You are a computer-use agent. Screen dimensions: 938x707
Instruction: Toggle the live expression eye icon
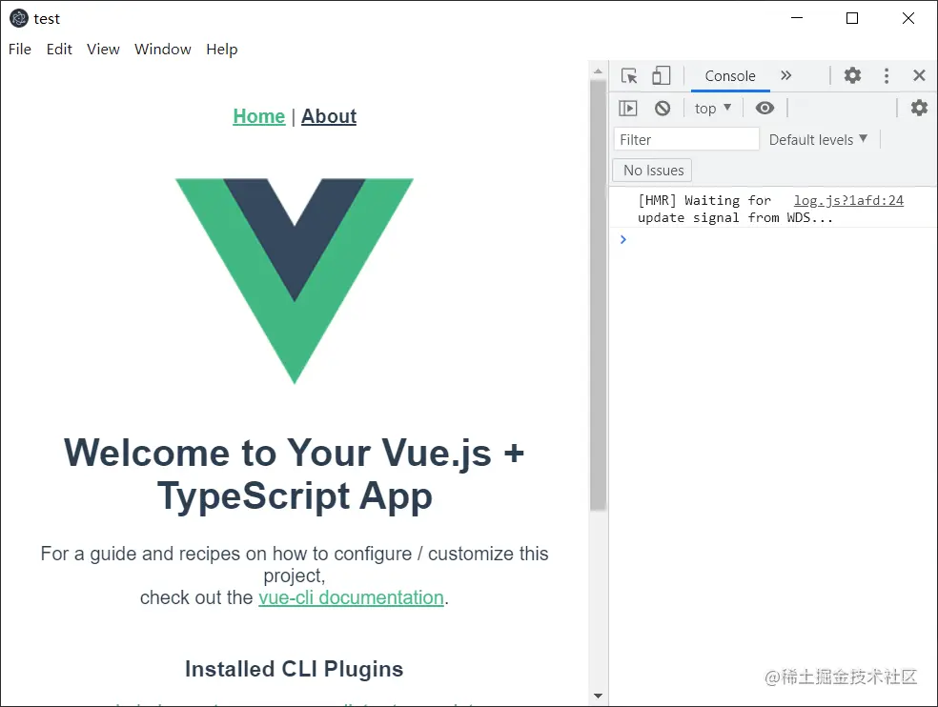pyautogui.click(x=765, y=108)
